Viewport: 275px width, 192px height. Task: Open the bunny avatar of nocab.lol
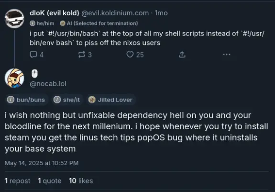coord(14,78)
